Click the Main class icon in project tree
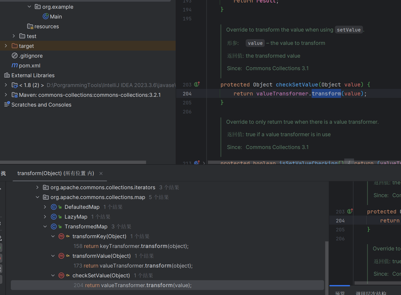Image resolution: width=401 pixels, height=295 pixels. 46,17
